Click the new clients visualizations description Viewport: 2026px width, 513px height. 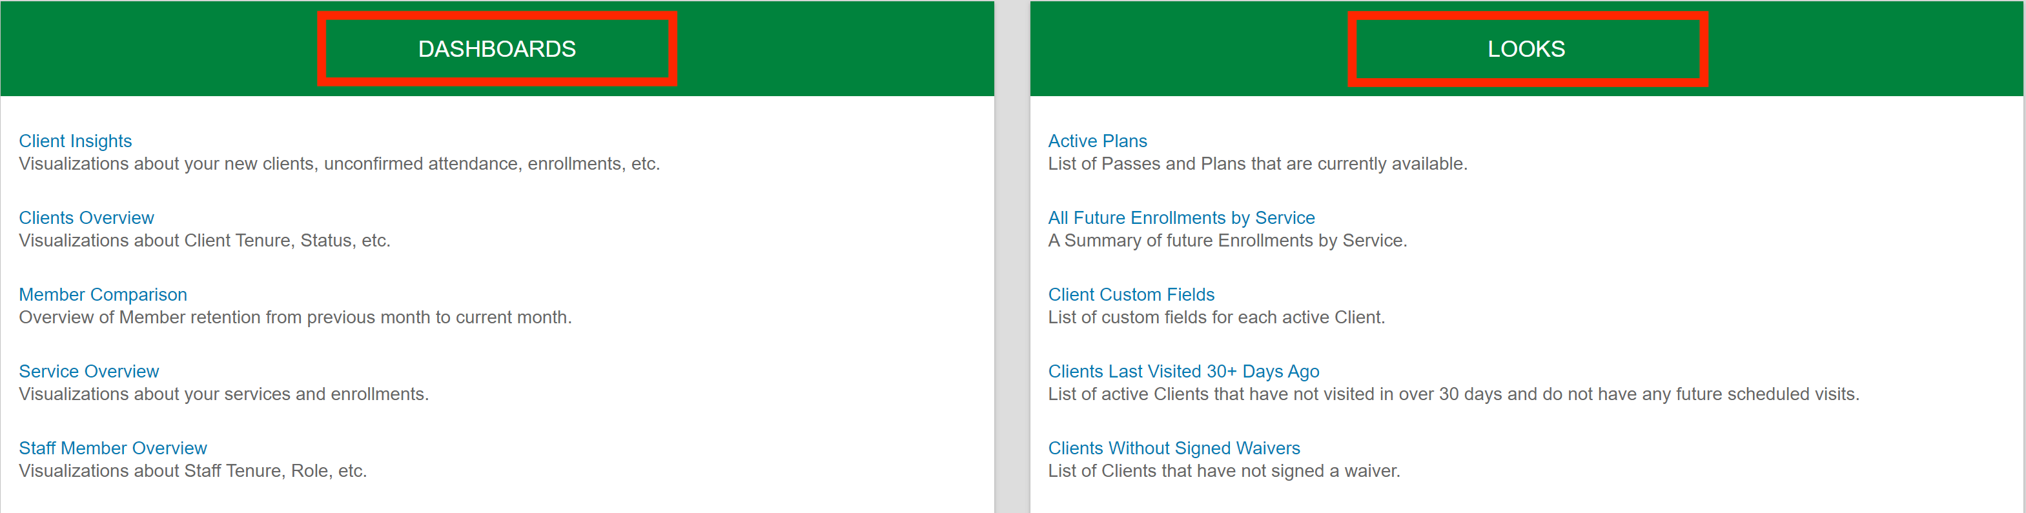pos(339,163)
